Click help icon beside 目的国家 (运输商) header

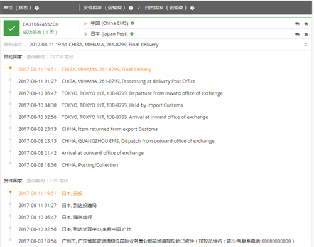192,8
